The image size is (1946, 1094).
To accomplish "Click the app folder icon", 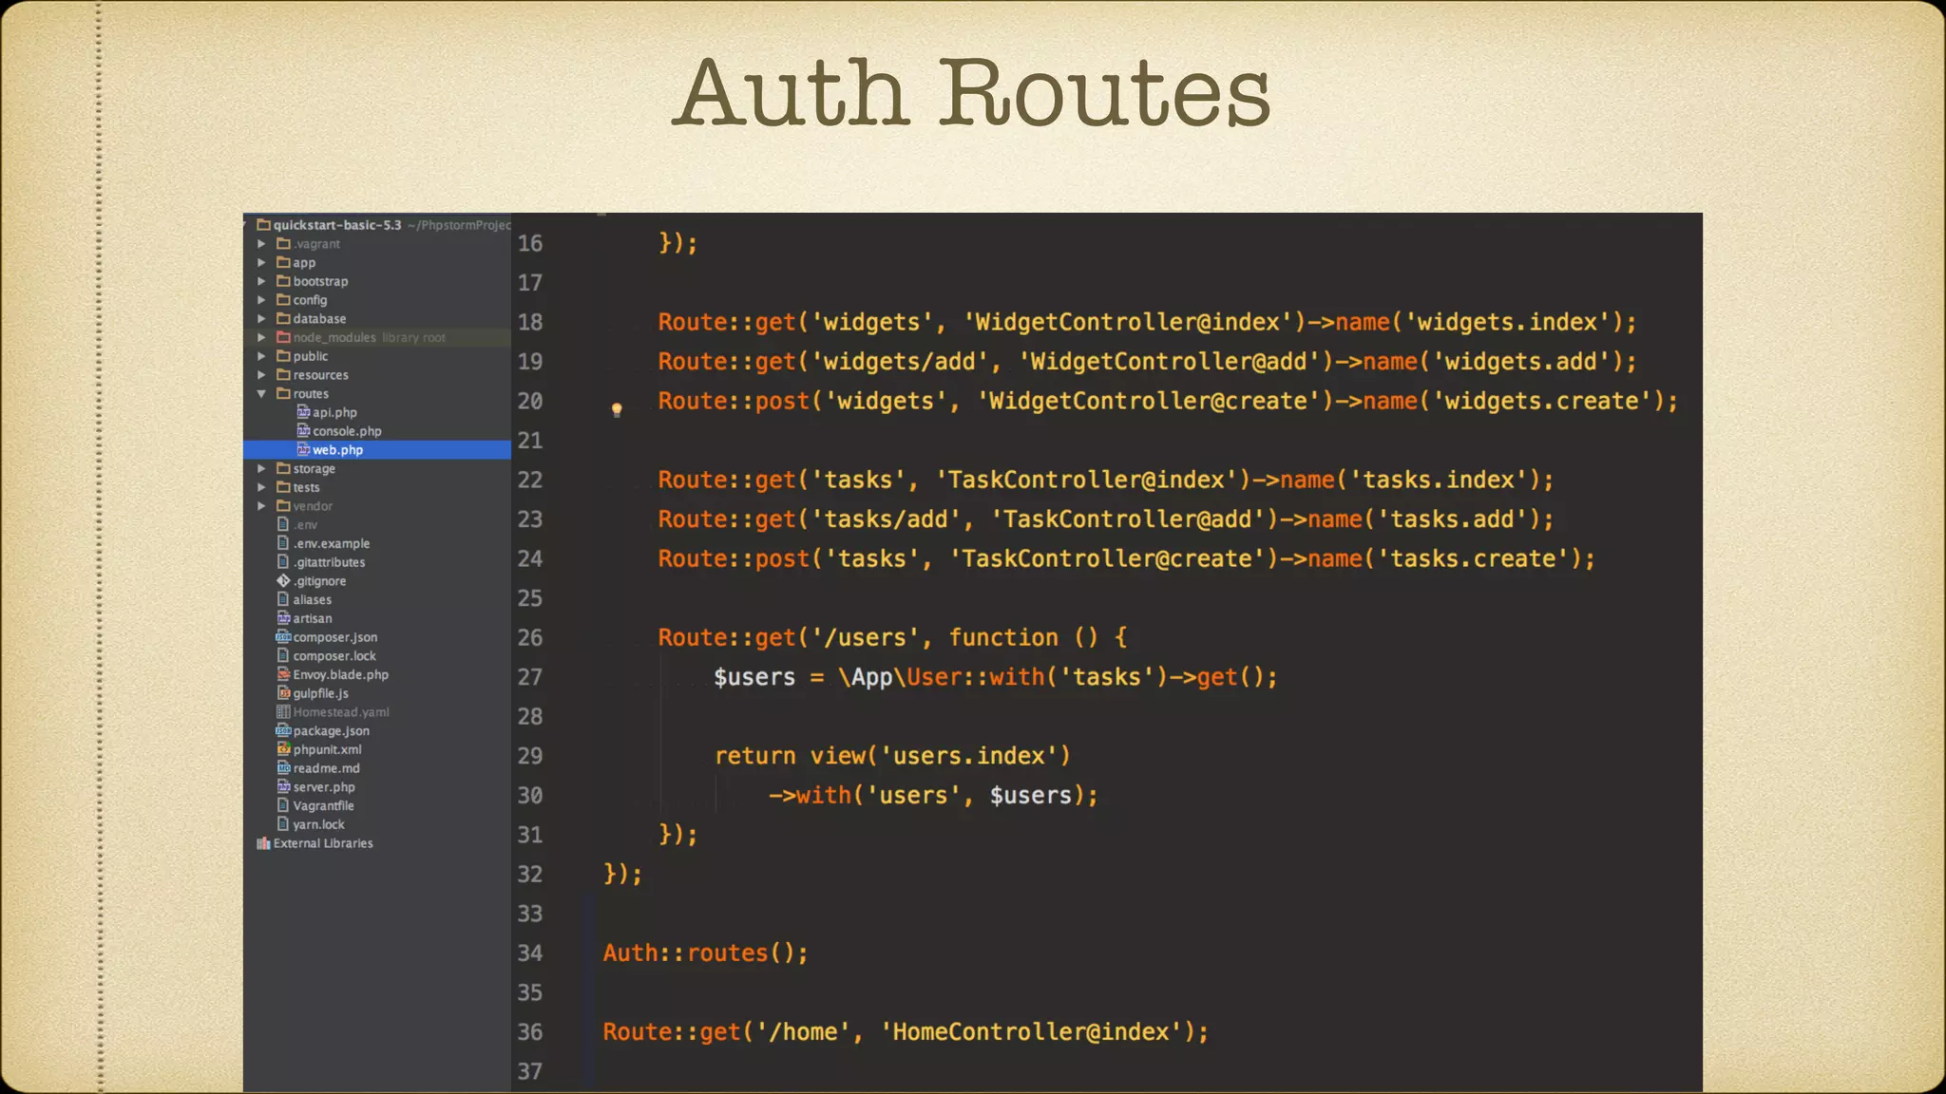I will point(283,262).
